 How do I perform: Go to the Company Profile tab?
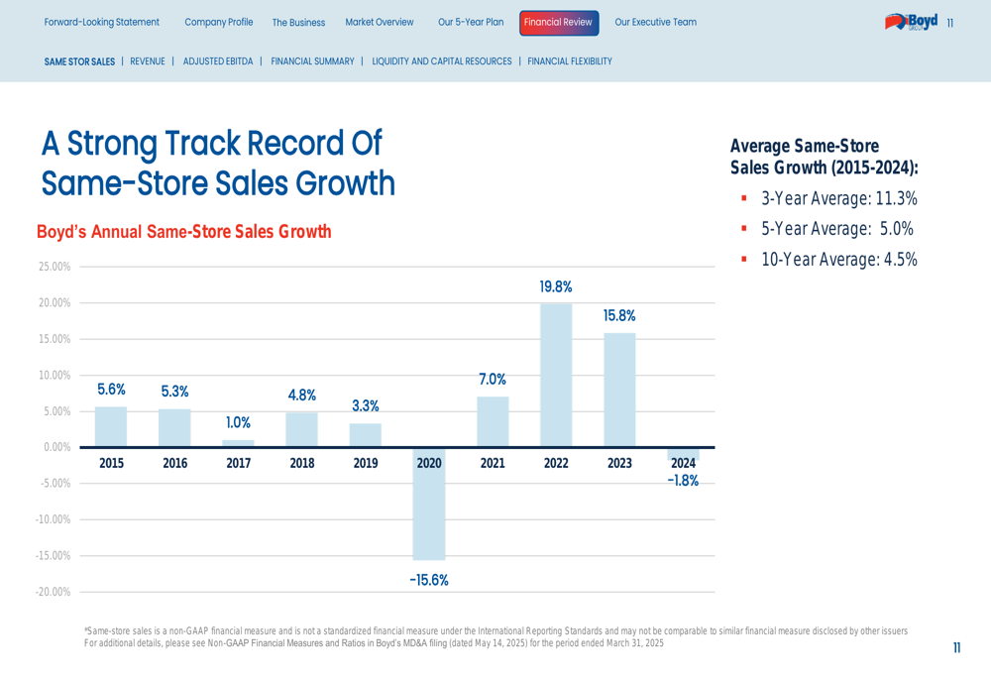219,22
